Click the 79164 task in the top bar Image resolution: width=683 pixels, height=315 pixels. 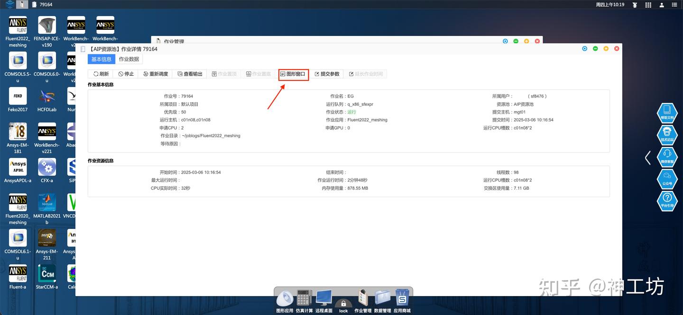click(x=42, y=5)
